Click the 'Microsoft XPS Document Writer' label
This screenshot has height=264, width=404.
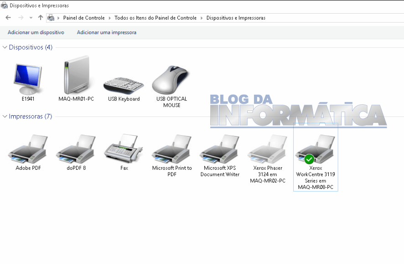(x=220, y=171)
